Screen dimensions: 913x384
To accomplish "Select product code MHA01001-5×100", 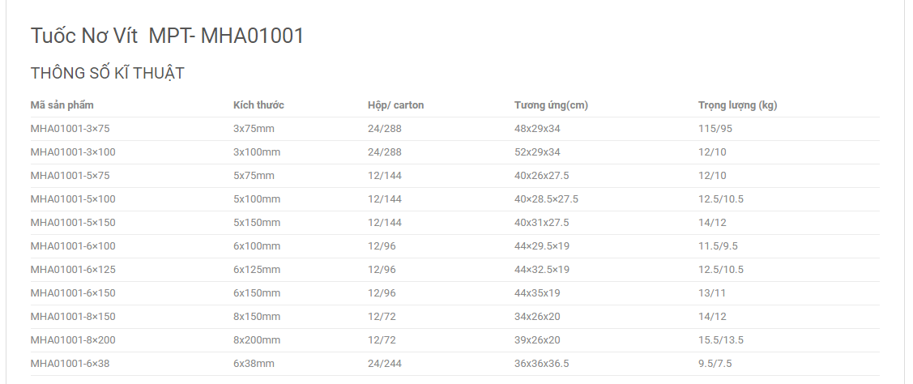I will [73, 199].
